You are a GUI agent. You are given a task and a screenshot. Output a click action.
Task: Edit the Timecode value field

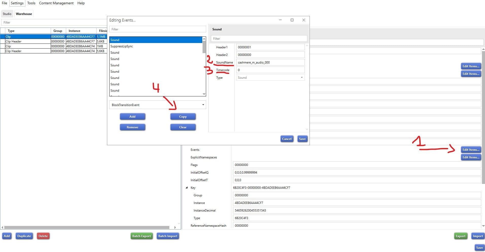point(270,70)
